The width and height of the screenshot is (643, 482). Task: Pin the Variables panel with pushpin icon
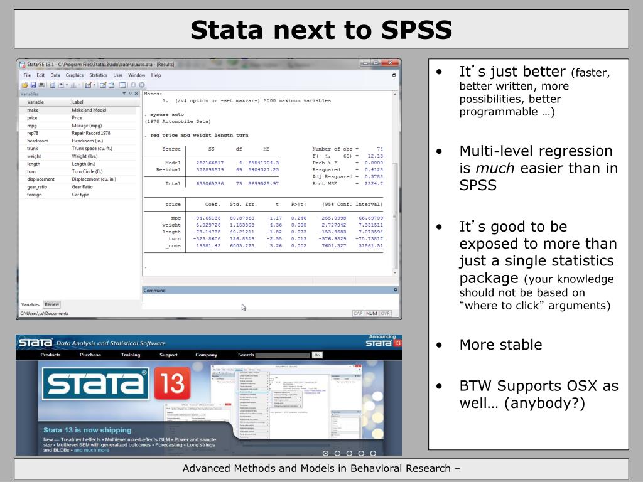click(x=131, y=94)
